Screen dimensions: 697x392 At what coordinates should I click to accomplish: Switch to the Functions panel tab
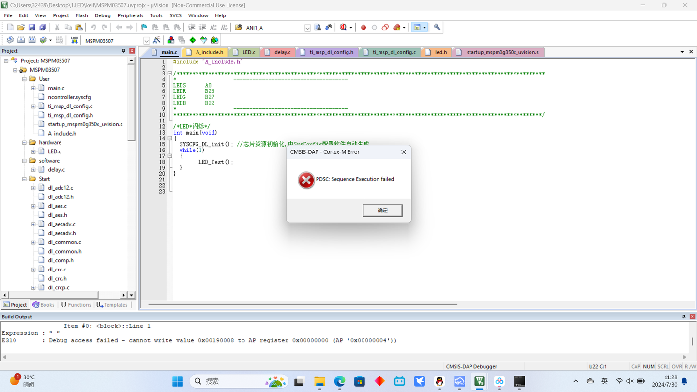tap(76, 305)
